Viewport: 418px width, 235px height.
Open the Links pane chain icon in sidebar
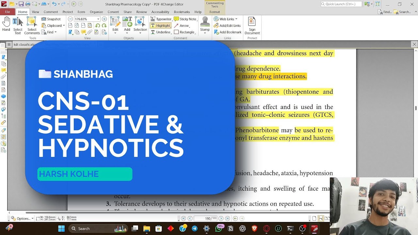tap(4, 122)
